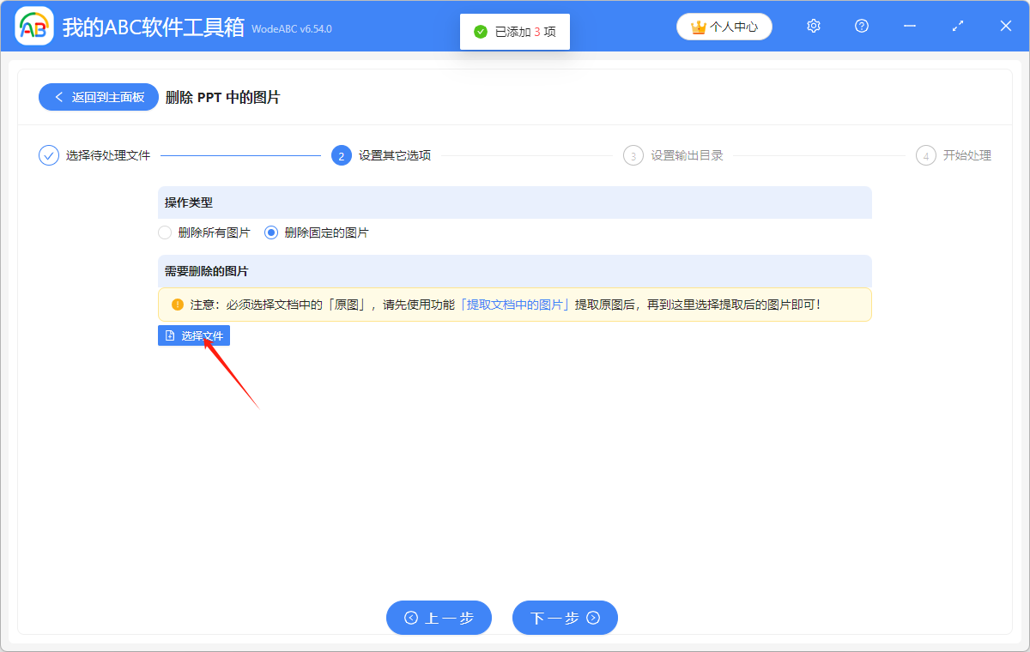Image resolution: width=1030 pixels, height=652 pixels.
Task: Open help using the question mark icon
Action: [x=861, y=26]
